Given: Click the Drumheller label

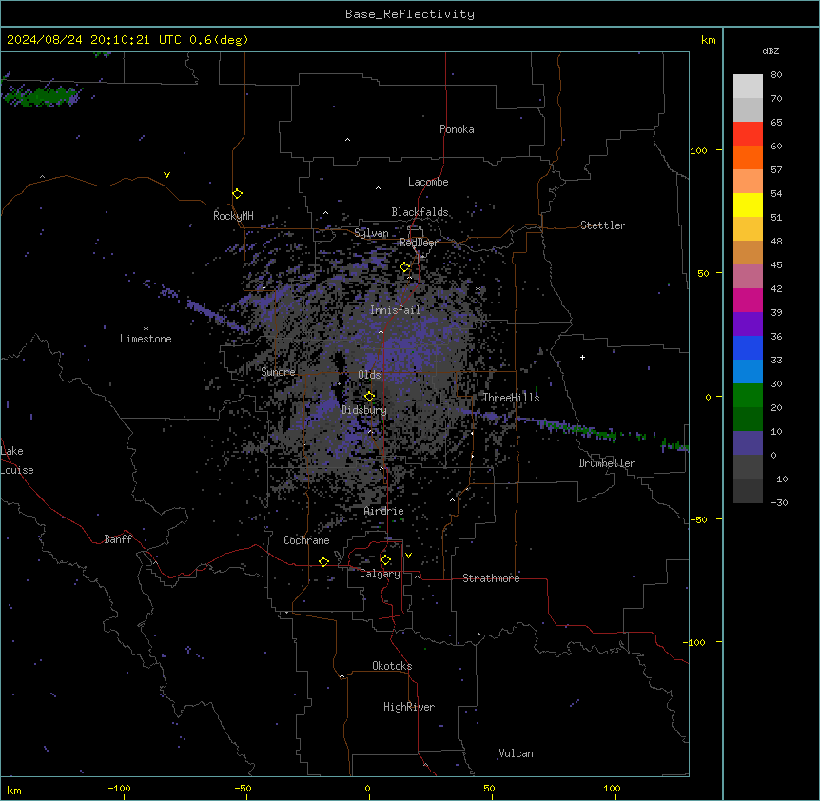Looking at the screenshot, I should click(x=607, y=463).
